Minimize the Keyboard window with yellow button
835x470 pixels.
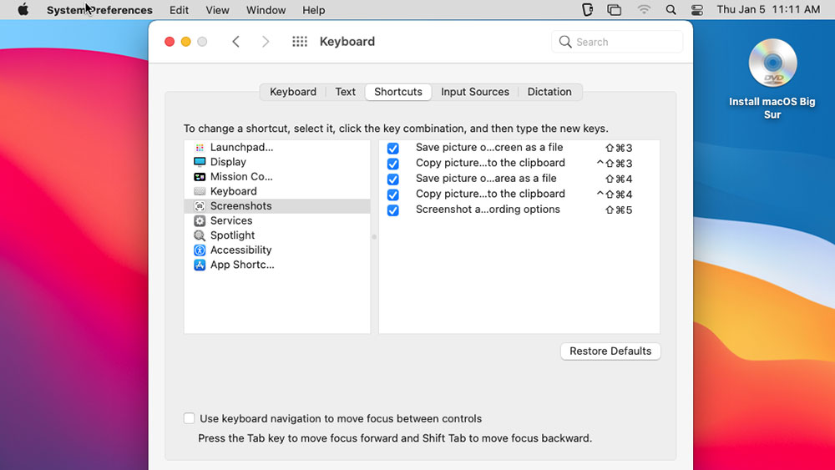pyautogui.click(x=186, y=42)
